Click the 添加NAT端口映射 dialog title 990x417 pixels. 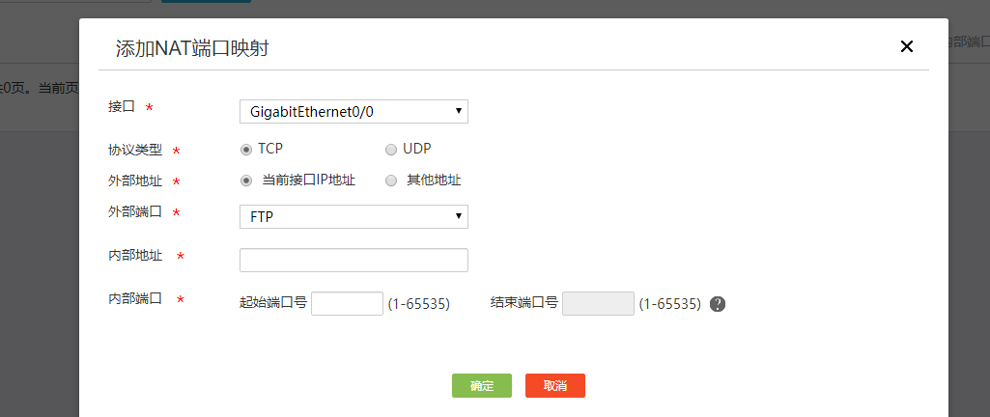coord(192,48)
